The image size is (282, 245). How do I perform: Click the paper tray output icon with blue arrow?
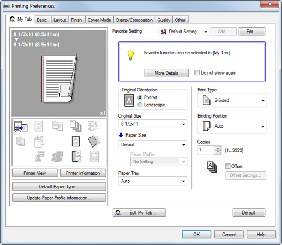pyautogui.click(x=21, y=126)
